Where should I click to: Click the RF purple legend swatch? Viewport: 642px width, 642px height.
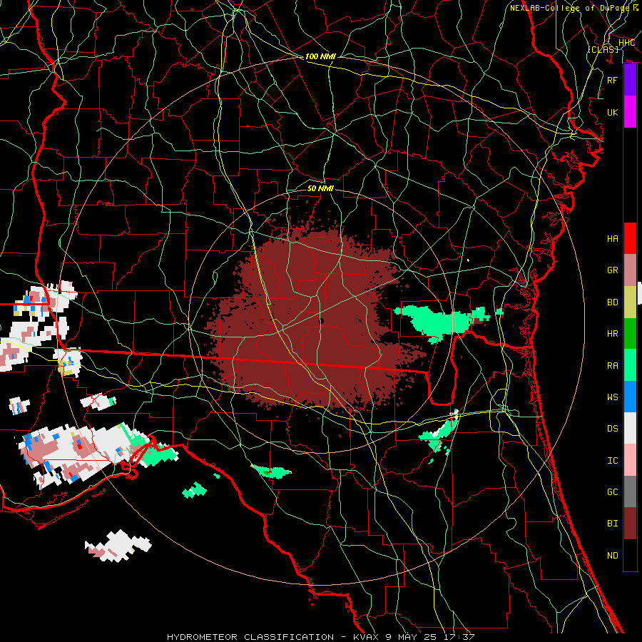630,80
